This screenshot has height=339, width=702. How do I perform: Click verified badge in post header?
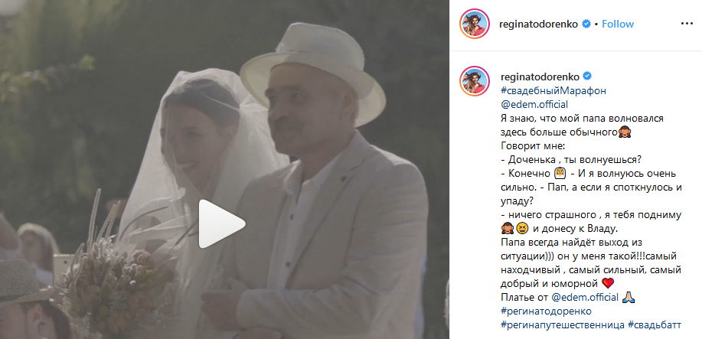click(586, 24)
